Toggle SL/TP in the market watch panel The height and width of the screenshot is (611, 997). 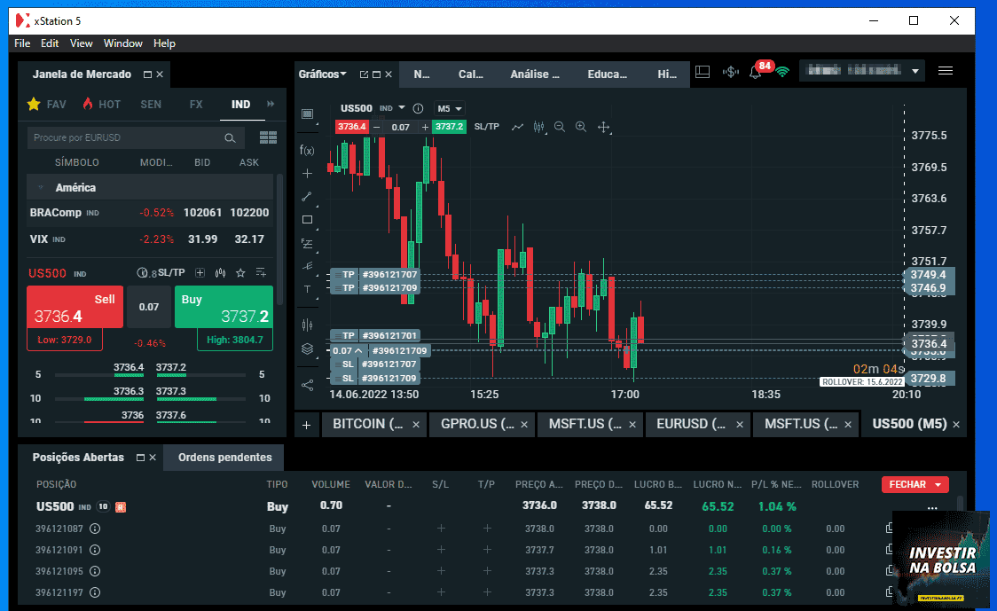click(x=171, y=273)
